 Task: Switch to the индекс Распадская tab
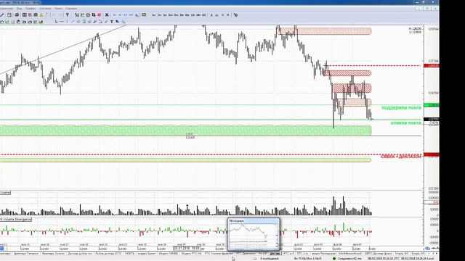pos(323,254)
